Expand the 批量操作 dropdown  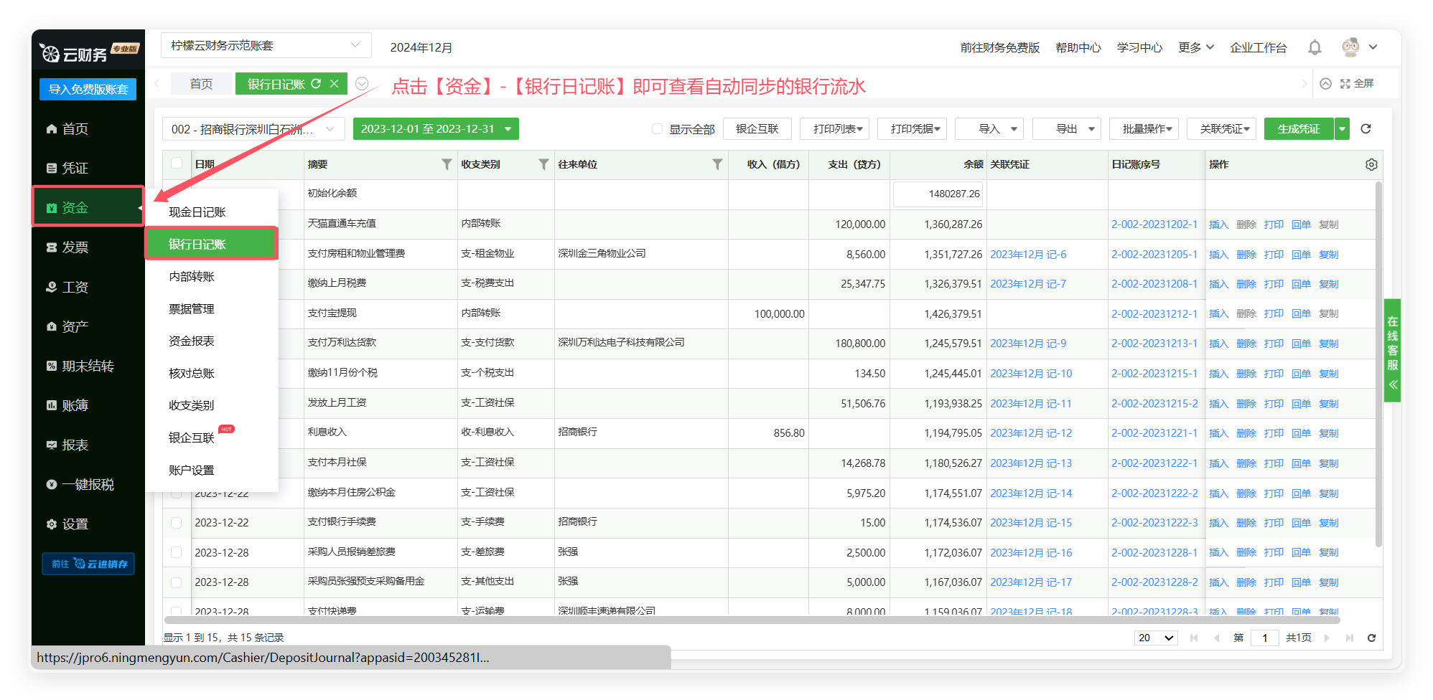(1147, 129)
